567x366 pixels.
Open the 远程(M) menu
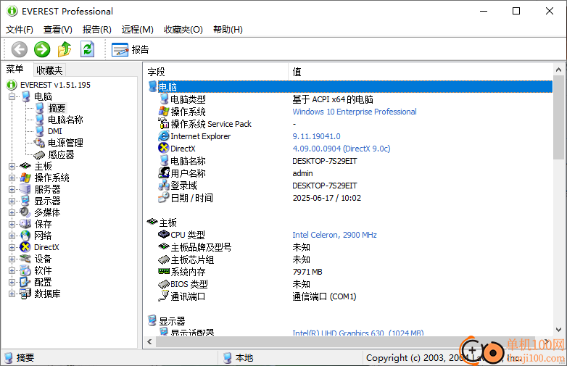138,29
